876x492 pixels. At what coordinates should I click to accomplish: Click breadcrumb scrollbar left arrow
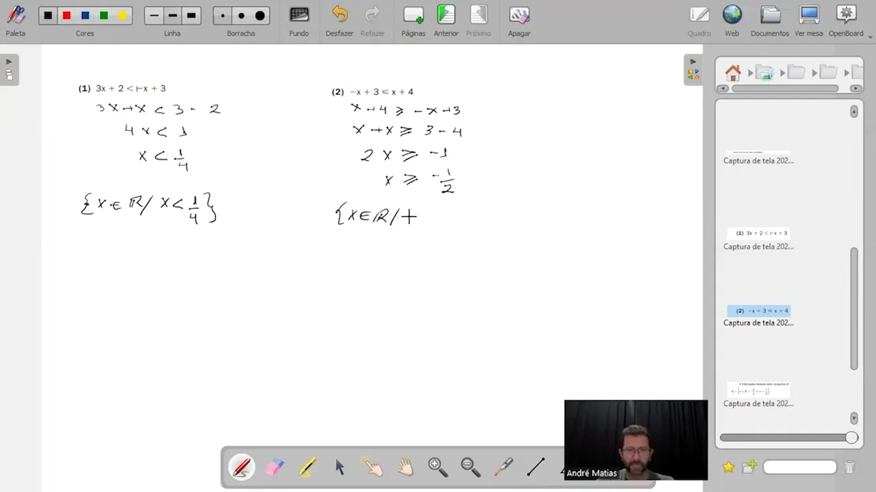tap(722, 88)
